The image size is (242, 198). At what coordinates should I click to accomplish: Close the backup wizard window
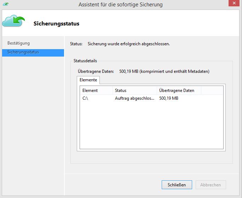coord(234,3)
